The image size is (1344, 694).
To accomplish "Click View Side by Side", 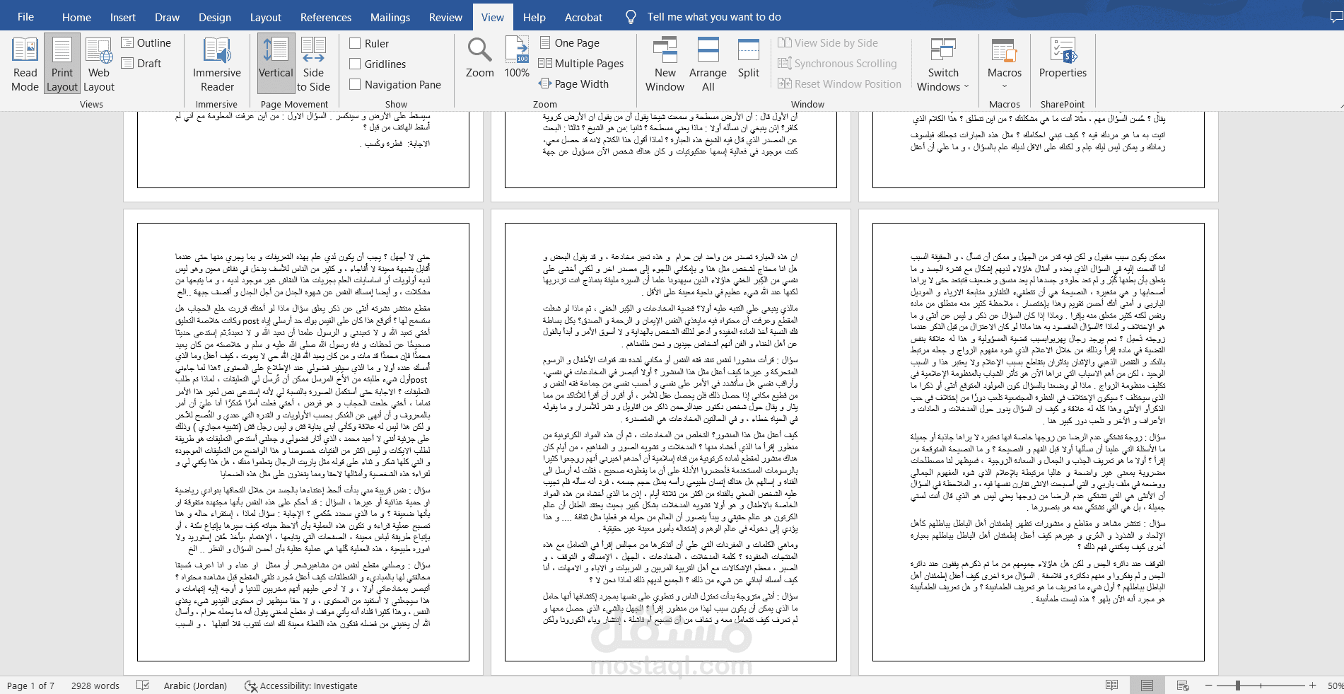I will click(828, 43).
